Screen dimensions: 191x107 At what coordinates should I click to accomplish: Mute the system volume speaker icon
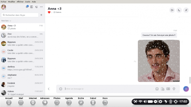pyautogui.click(x=145, y=101)
